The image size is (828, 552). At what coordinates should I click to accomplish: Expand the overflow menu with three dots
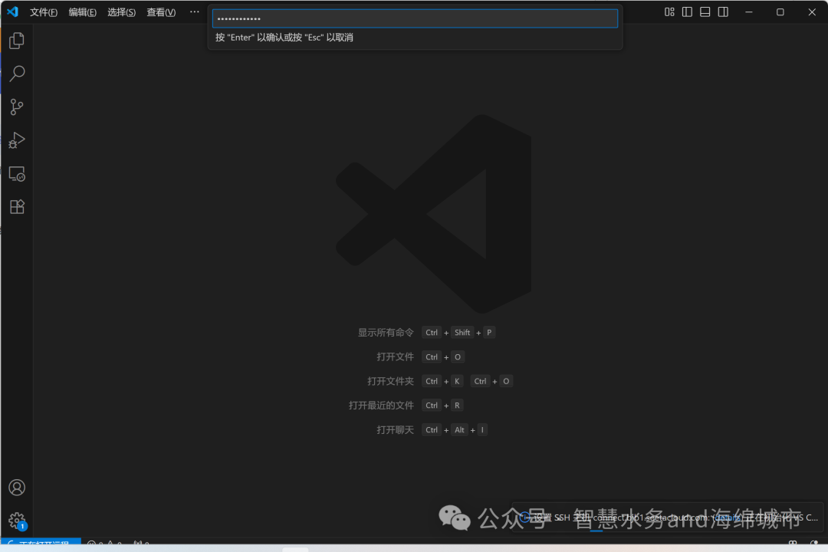click(194, 11)
